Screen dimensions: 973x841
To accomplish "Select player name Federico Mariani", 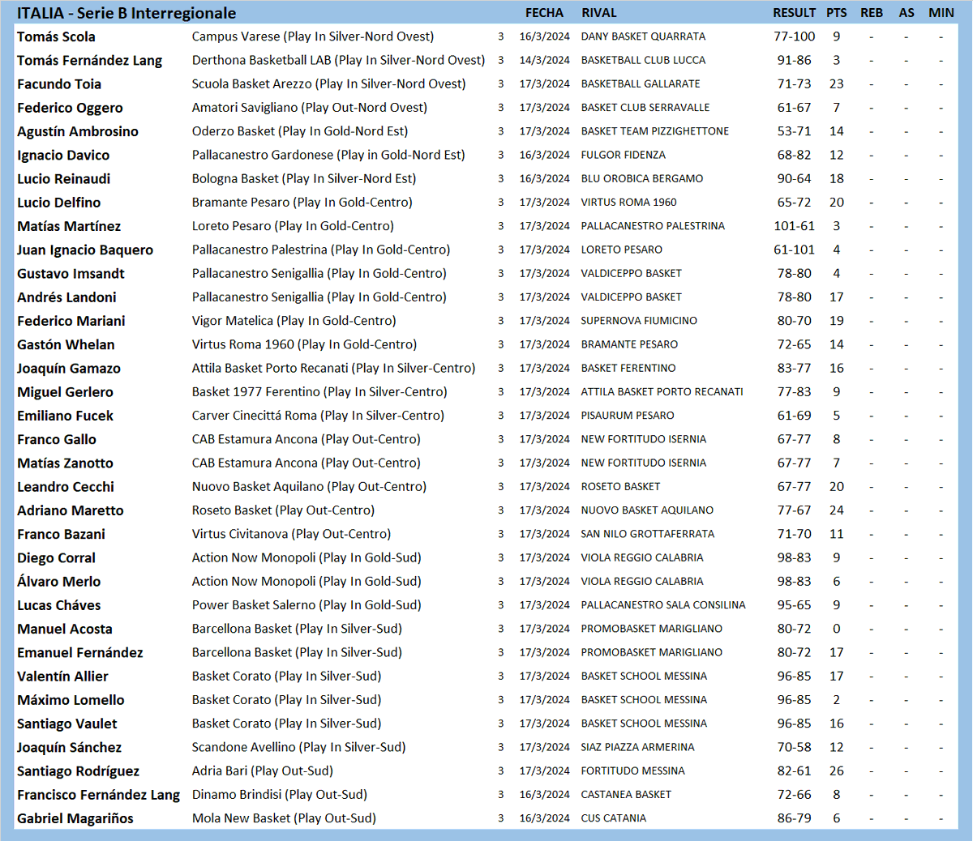I will coord(71,321).
